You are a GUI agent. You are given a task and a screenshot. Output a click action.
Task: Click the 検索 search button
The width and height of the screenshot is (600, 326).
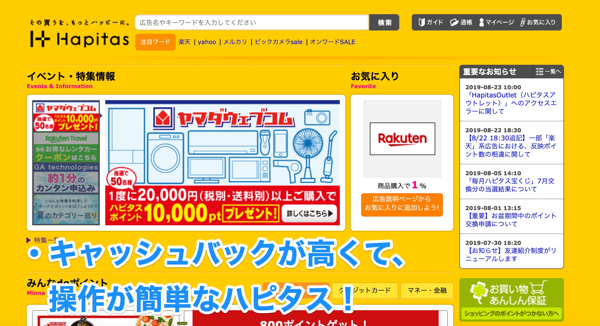(x=385, y=22)
